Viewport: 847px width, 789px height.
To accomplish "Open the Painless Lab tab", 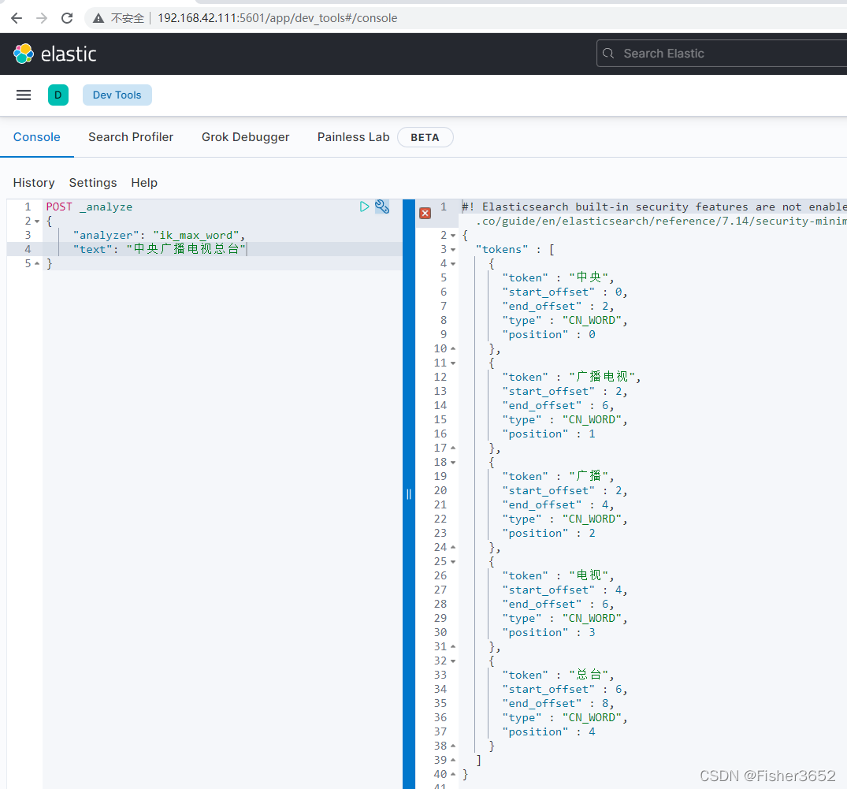I will click(353, 137).
